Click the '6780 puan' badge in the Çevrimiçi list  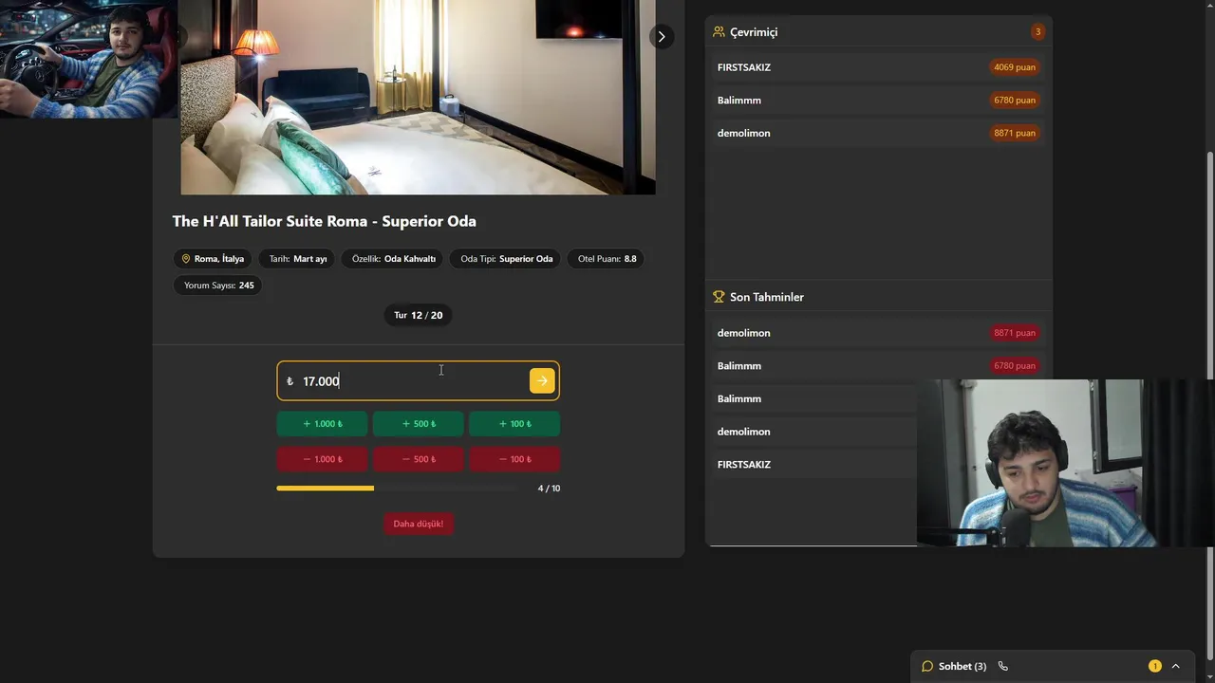click(x=1015, y=100)
